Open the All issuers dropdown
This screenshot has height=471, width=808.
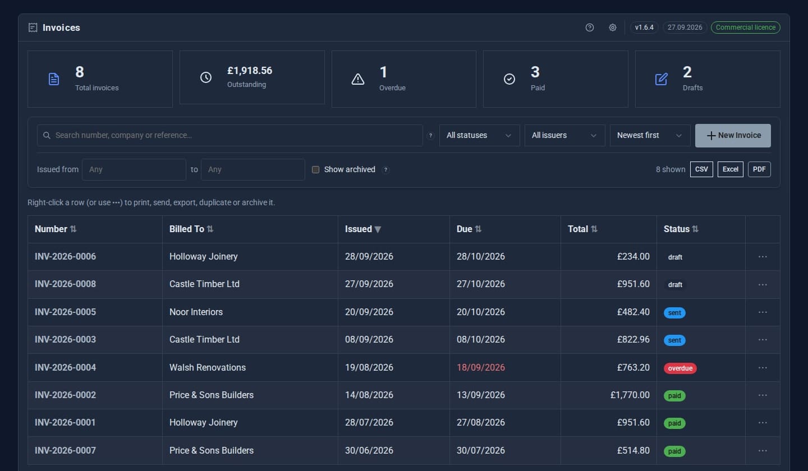565,135
